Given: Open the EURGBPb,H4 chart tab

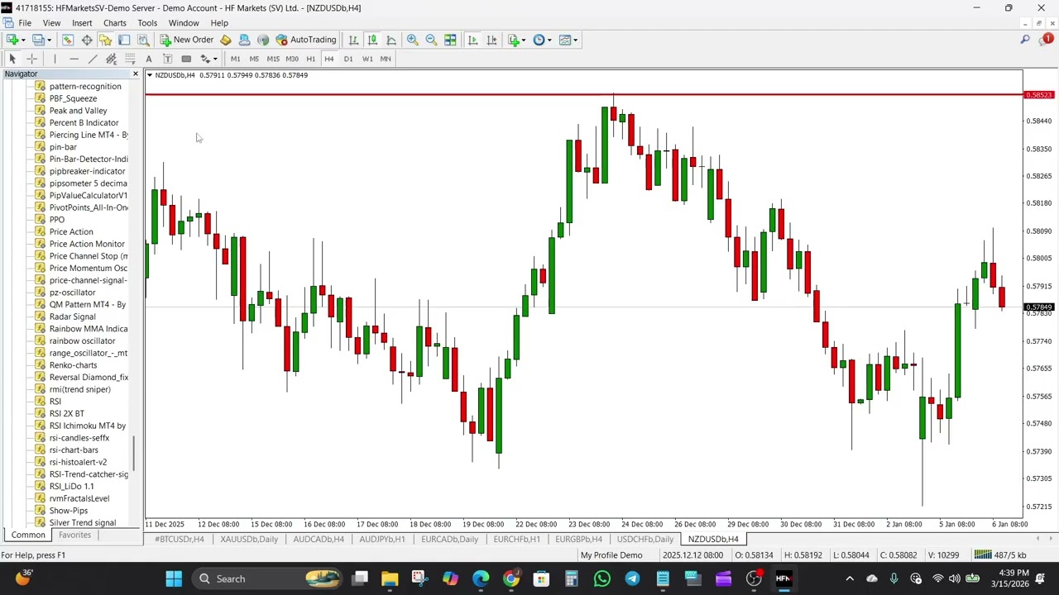Looking at the screenshot, I should (x=578, y=540).
